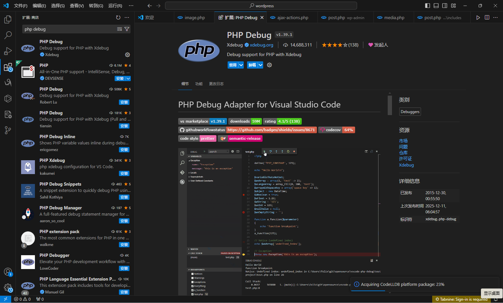Screen dimensions: 503x303
Task: Expand the dropdown arrow beside 卸载 button
Action: pyautogui.click(x=261, y=65)
